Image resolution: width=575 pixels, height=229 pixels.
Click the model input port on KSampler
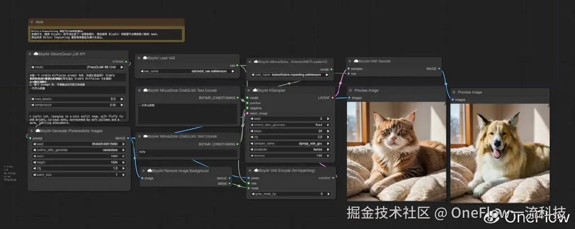(x=248, y=97)
